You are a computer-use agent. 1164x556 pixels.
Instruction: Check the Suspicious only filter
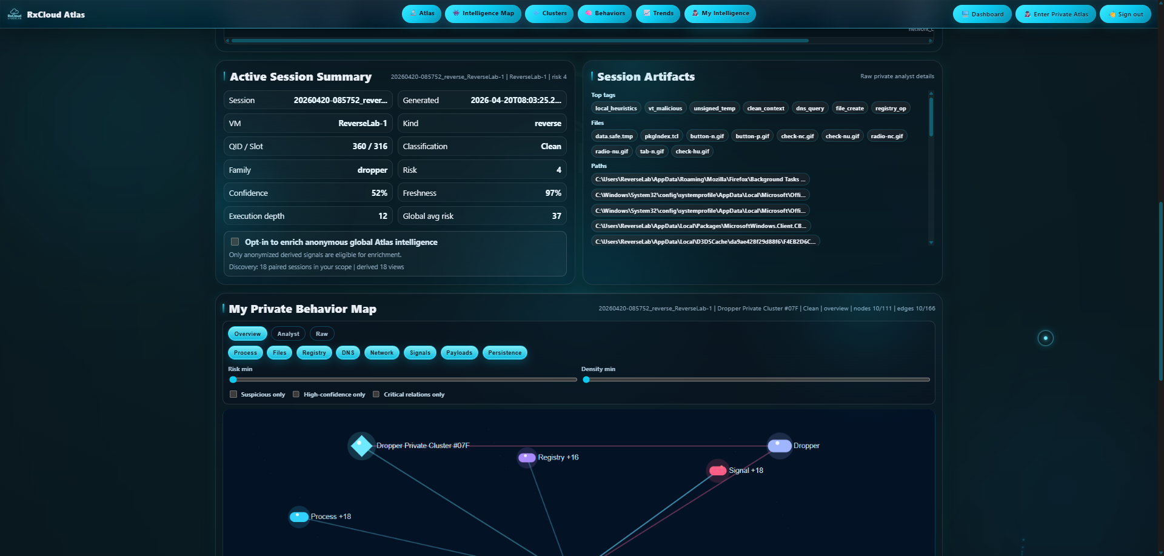233,394
